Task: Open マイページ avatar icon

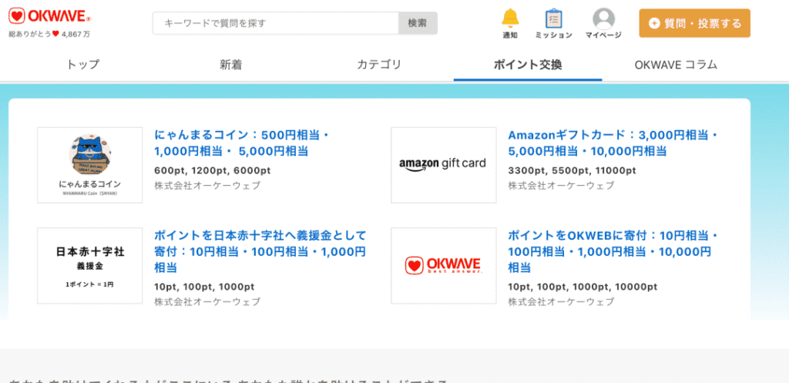Action: [x=603, y=18]
